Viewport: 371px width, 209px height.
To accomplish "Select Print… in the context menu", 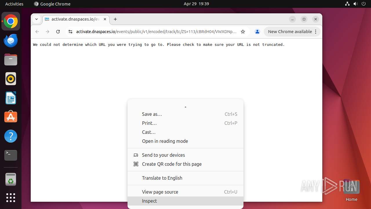I will click(x=185, y=123).
